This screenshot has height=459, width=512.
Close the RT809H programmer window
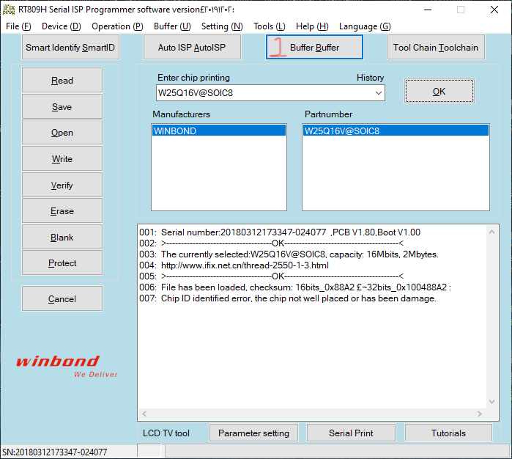coord(494,10)
